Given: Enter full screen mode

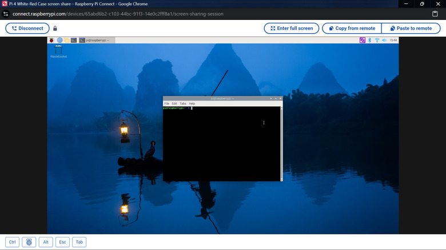Looking at the screenshot, I should pos(292,29).
